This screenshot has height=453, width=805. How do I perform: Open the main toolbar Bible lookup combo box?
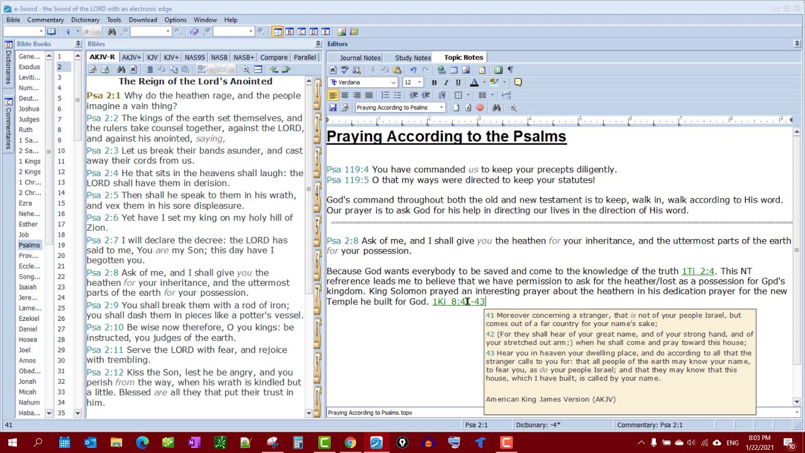[23, 31]
